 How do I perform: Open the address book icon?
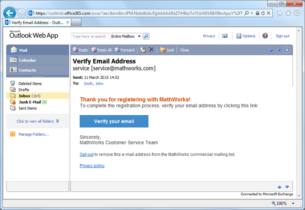click(225, 36)
